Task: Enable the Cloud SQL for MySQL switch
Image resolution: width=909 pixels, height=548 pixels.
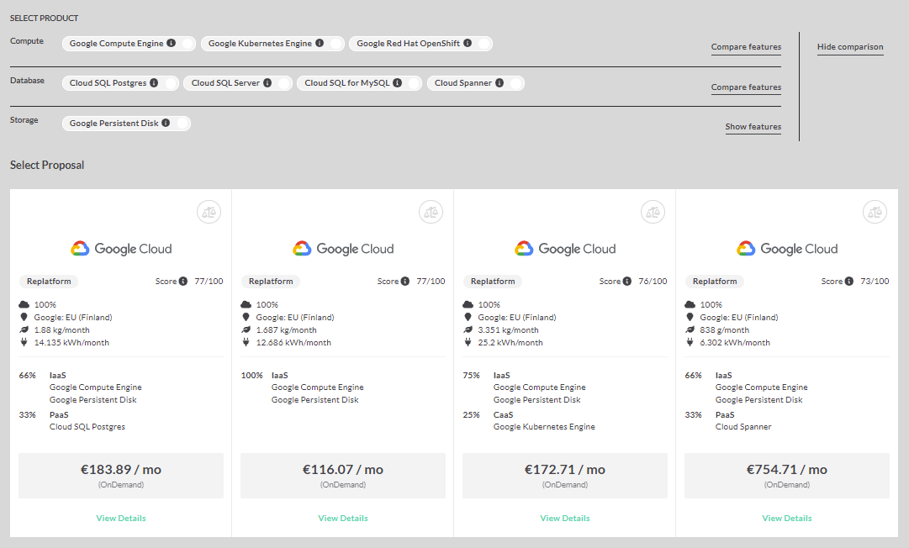Action: click(414, 83)
